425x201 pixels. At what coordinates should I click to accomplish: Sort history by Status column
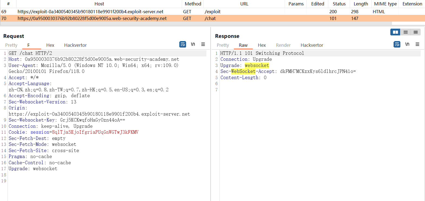pos(339,4)
